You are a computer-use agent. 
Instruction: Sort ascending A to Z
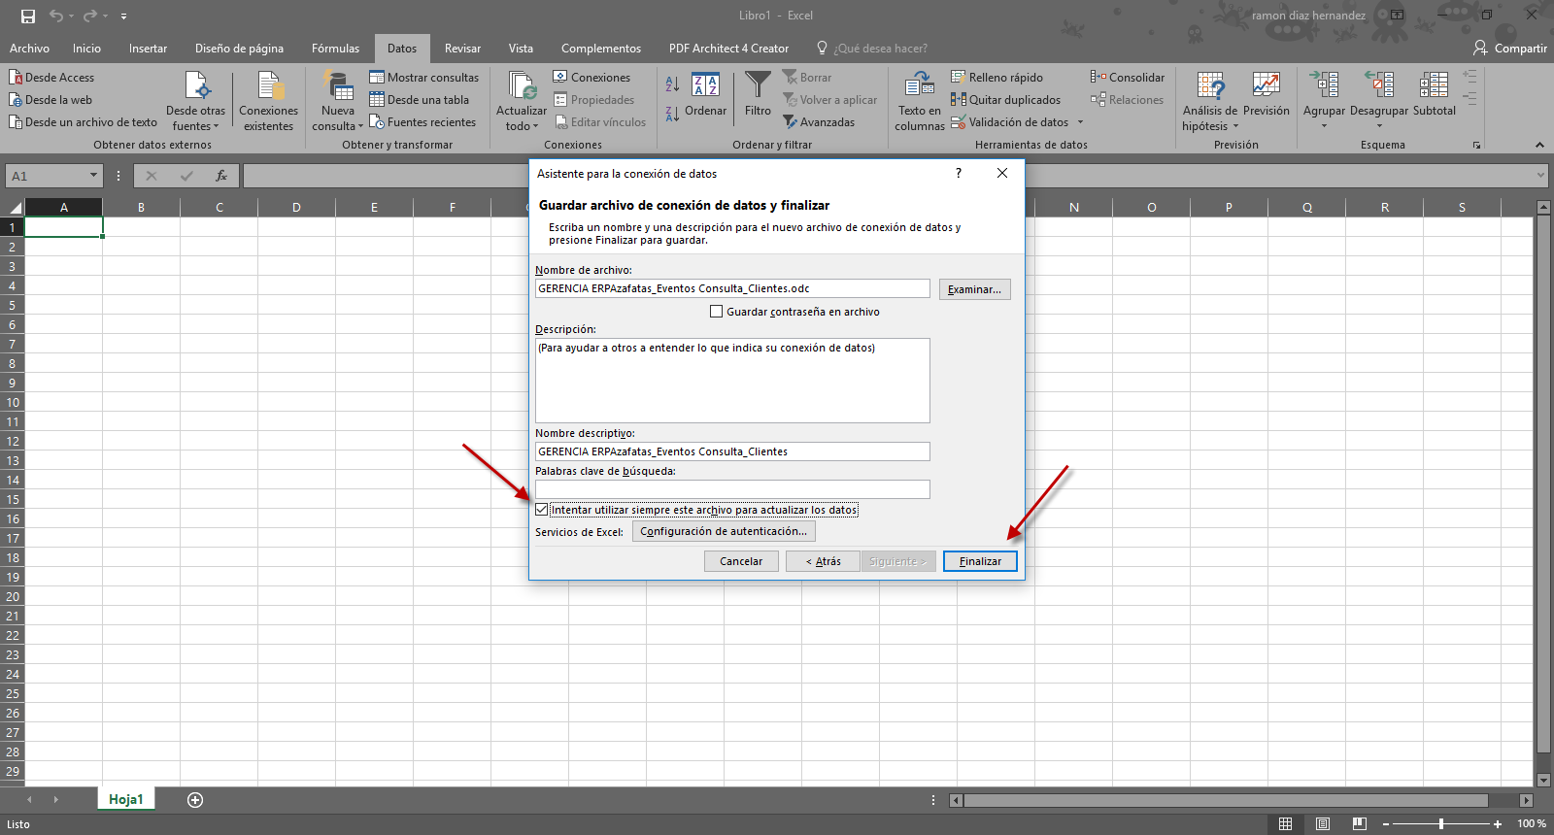[672, 84]
